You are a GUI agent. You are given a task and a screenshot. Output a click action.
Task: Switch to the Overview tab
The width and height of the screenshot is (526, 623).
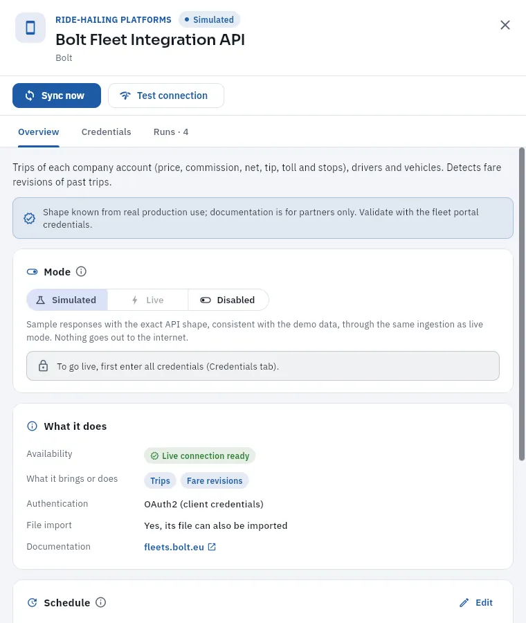(39, 132)
